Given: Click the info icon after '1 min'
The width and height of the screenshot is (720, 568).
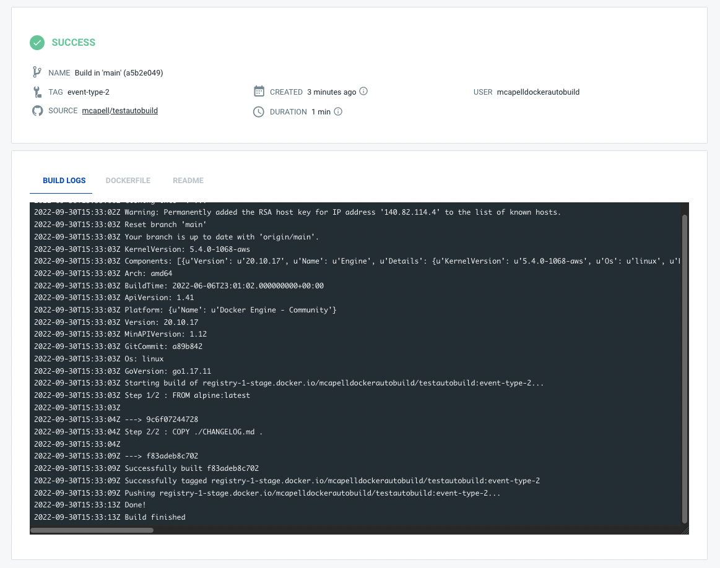Looking at the screenshot, I should tap(338, 112).
